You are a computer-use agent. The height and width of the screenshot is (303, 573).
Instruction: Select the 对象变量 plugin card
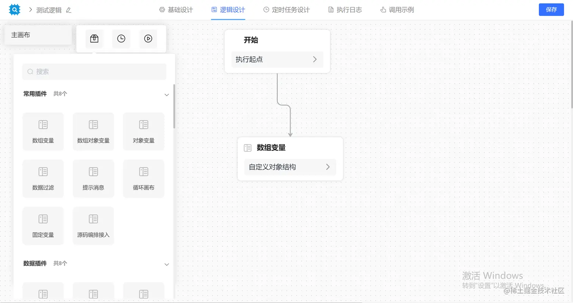(x=144, y=132)
